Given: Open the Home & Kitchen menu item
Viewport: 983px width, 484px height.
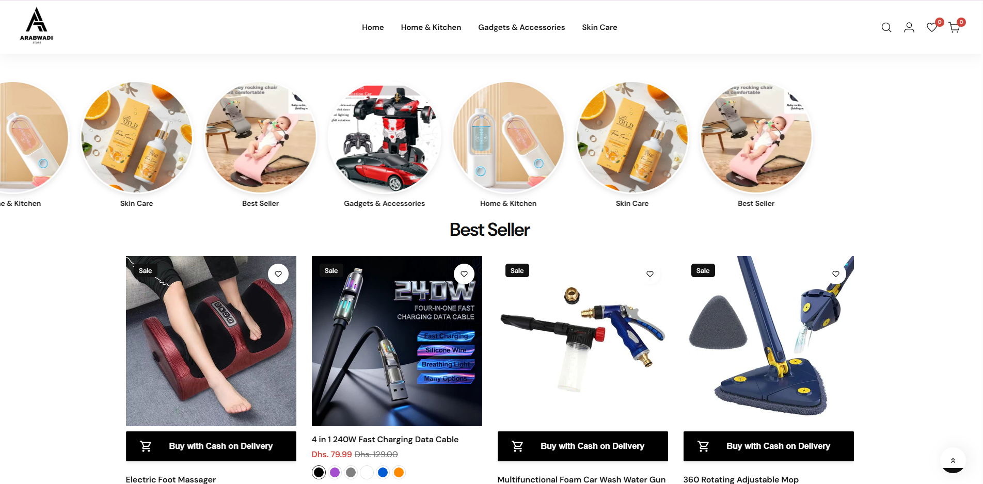Looking at the screenshot, I should click(431, 27).
